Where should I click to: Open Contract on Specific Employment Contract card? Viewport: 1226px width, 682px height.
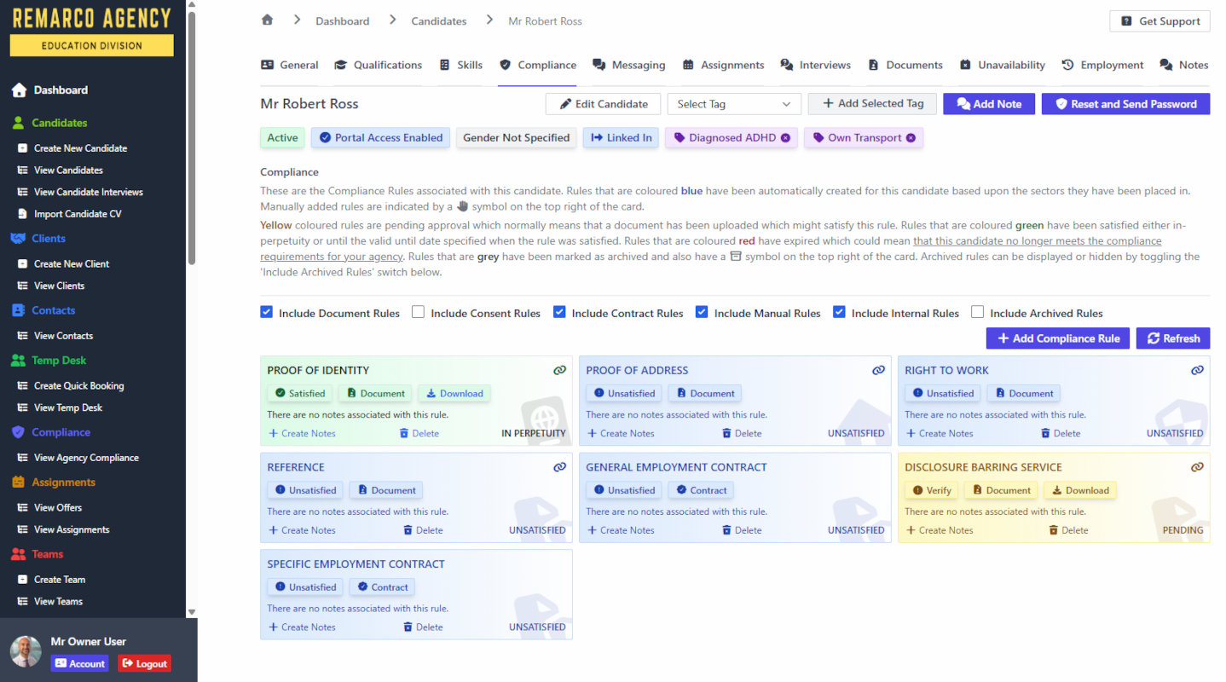coord(382,587)
